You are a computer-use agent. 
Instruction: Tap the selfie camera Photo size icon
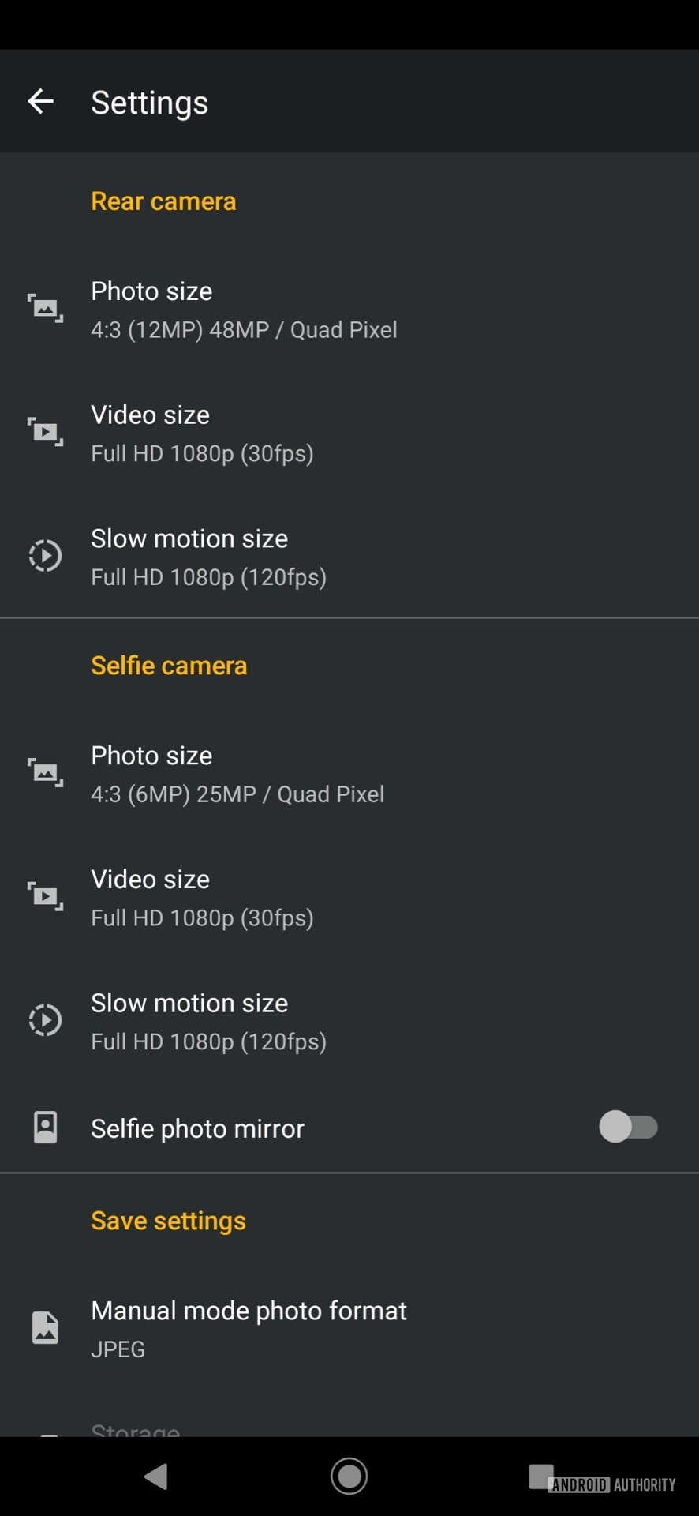coord(46,772)
